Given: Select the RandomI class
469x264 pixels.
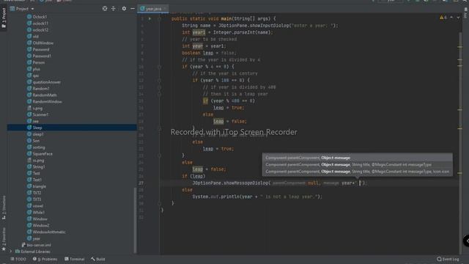Looking at the screenshot, I should pos(41,89).
